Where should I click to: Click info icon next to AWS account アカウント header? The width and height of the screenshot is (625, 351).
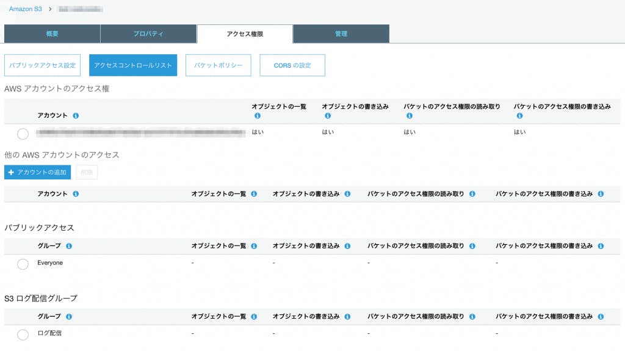point(76,115)
